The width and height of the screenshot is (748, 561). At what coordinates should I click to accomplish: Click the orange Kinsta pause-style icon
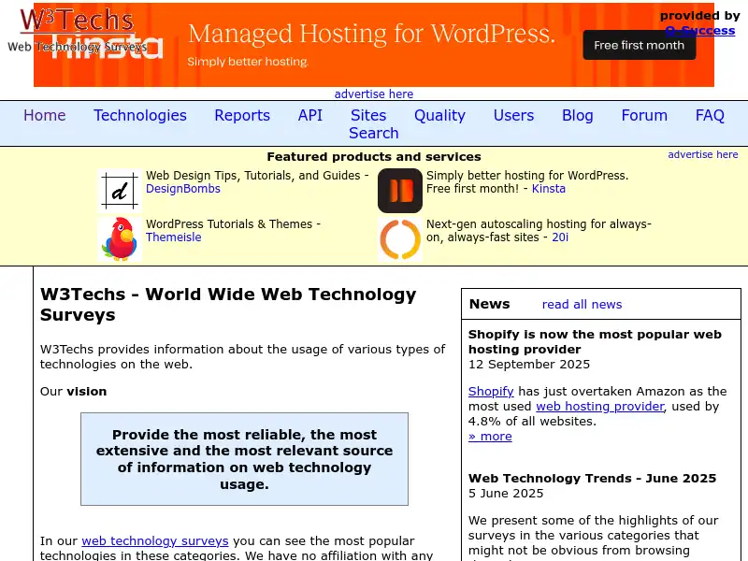coord(399,191)
